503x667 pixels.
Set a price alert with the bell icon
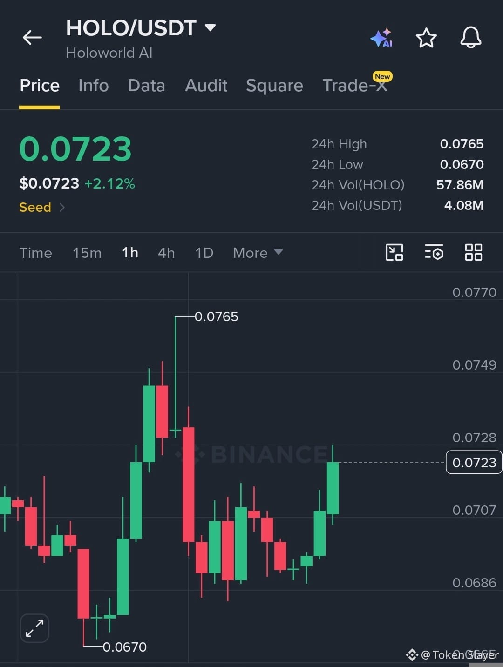point(471,37)
